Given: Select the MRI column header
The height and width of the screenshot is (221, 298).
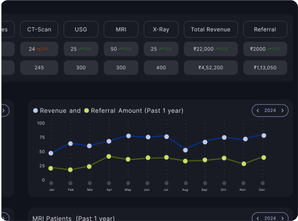Looking at the screenshot, I should pos(121,29).
